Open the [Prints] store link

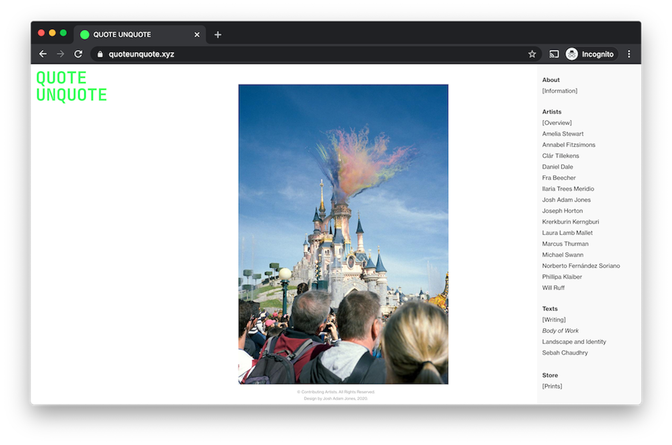click(x=552, y=386)
